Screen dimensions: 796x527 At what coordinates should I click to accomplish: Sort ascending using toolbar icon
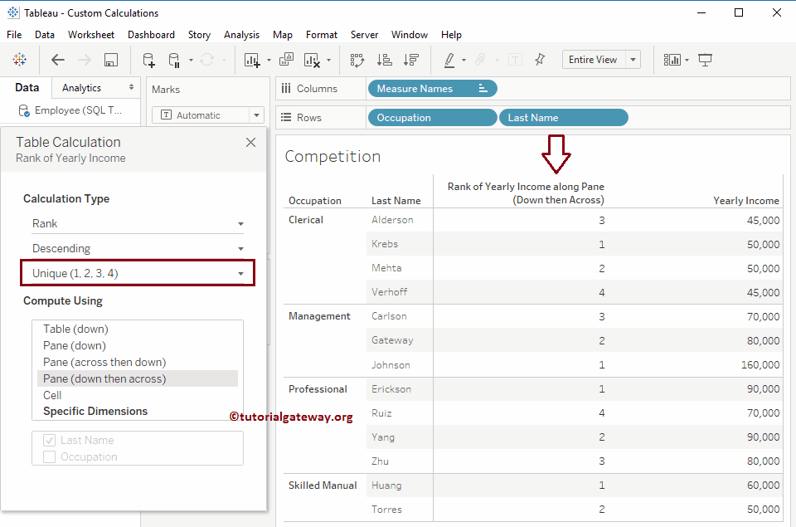[384, 60]
